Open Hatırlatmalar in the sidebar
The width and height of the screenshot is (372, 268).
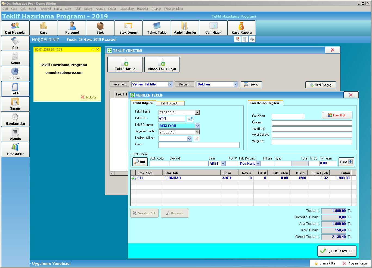pyautogui.click(x=15, y=119)
